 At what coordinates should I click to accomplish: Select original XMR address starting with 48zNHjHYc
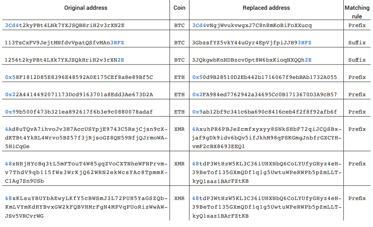point(86,173)
